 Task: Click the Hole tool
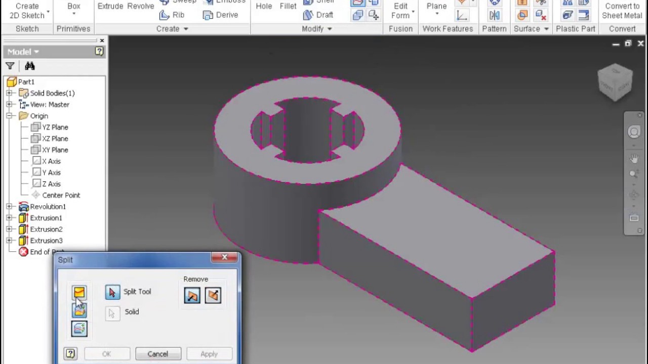[x=264, y=6]
